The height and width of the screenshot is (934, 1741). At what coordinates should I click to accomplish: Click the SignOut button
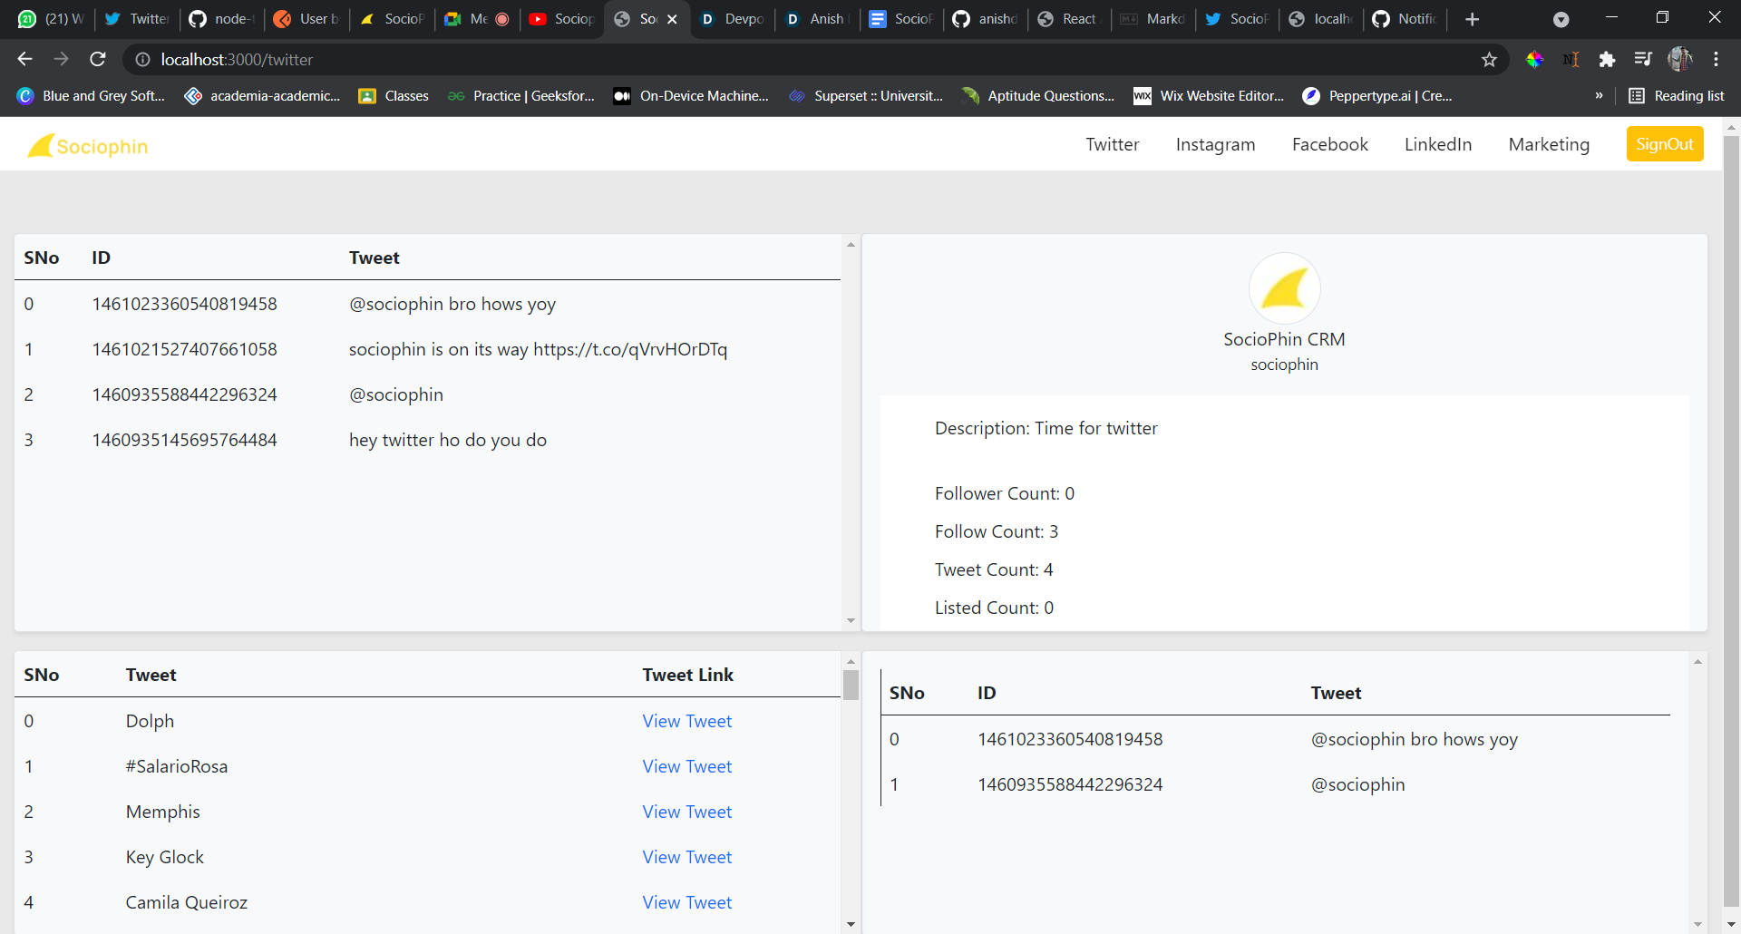tap(1665, 144)
